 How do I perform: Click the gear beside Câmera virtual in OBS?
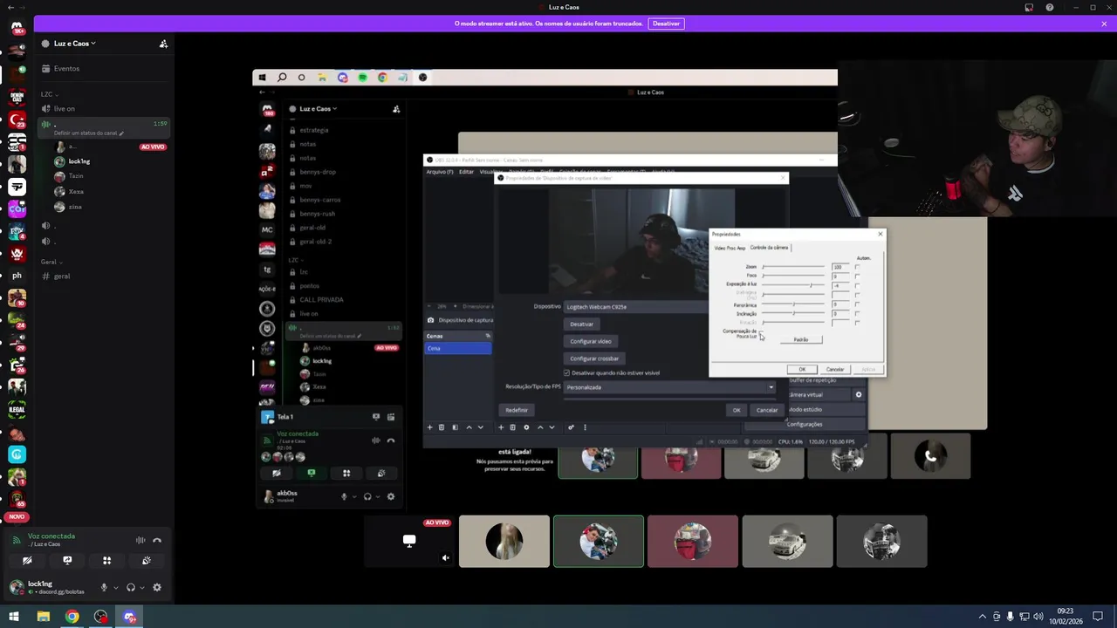pyautogui.click(x=859, y=395)
